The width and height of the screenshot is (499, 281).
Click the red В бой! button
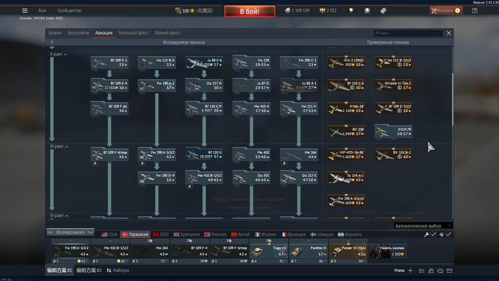coord(250,11)
